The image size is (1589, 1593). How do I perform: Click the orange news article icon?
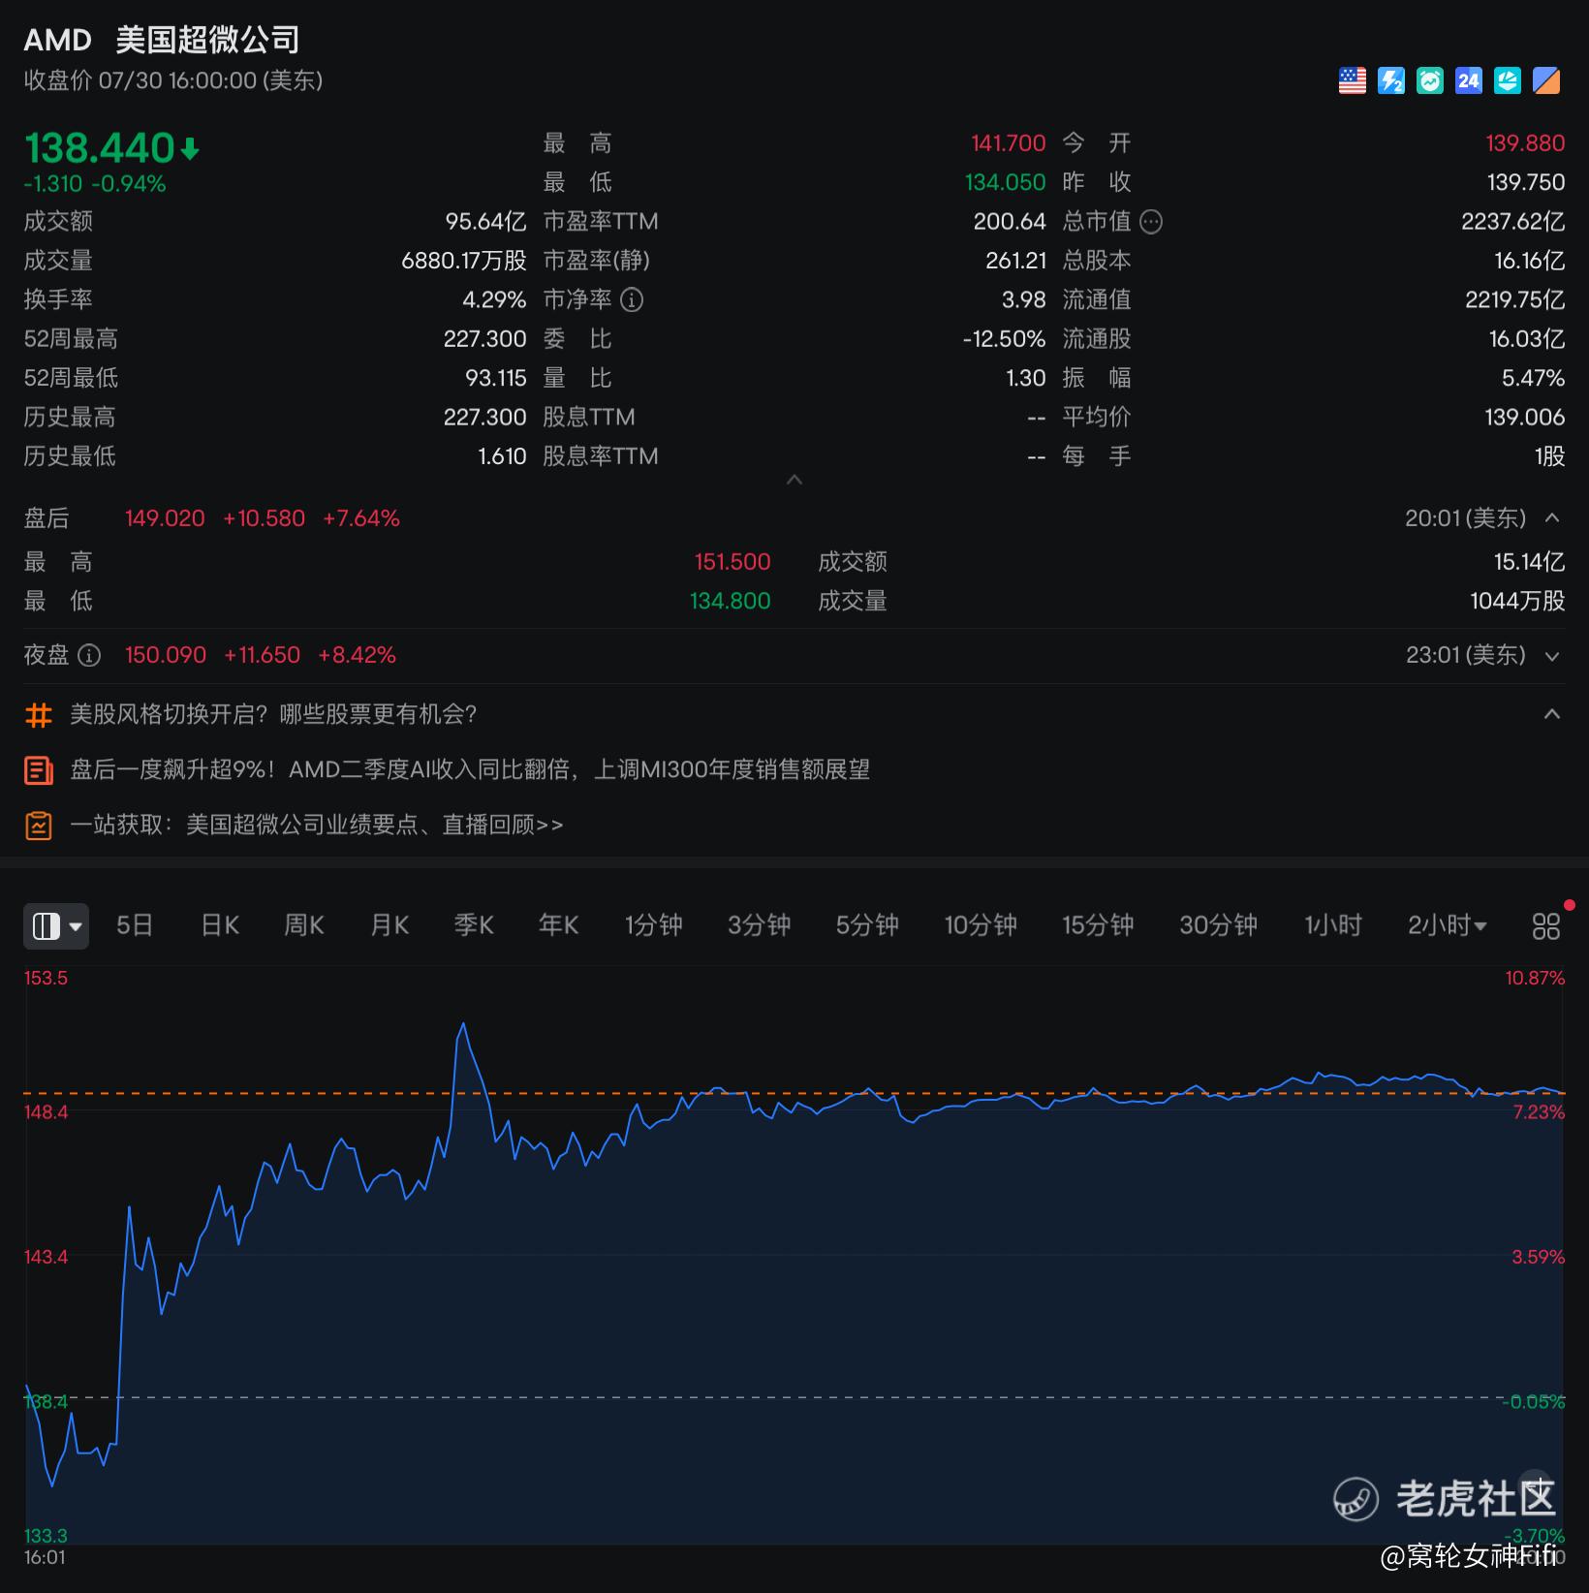[38, 770]
